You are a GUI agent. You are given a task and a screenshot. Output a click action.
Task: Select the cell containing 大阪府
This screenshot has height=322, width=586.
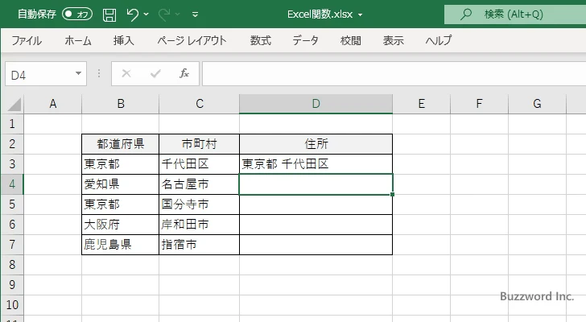click(x=121, y=225)
